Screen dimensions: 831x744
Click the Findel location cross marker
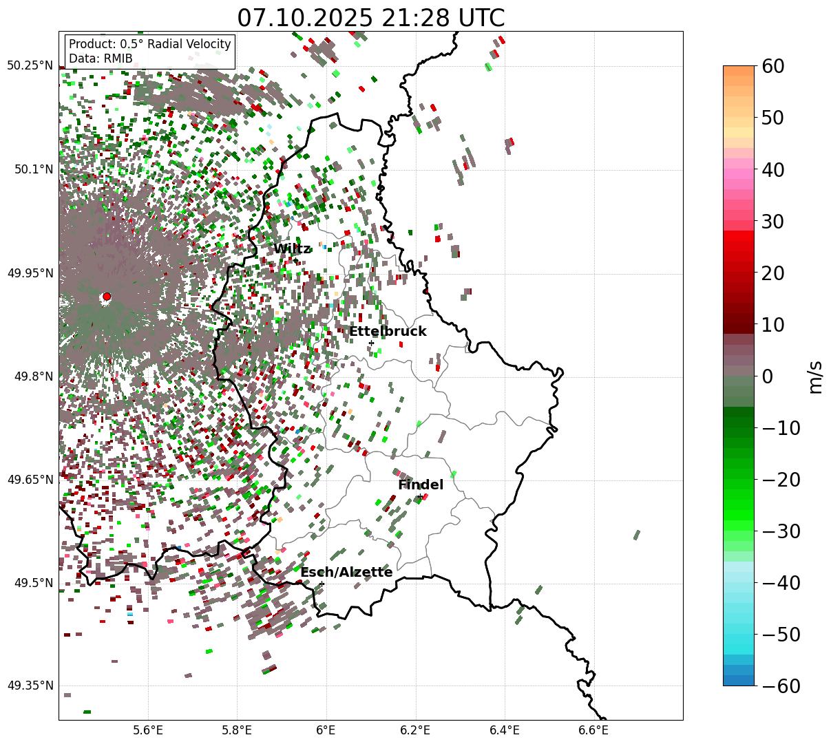pos(421,496)
